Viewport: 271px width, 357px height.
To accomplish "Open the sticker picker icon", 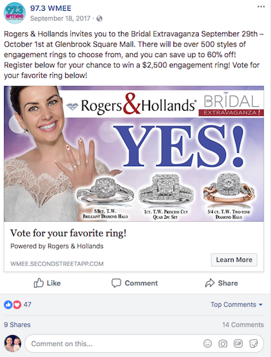I will [254, 343].
